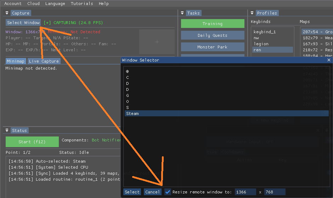Collapse the Tasks panel triangle

[x=182, y=13]
